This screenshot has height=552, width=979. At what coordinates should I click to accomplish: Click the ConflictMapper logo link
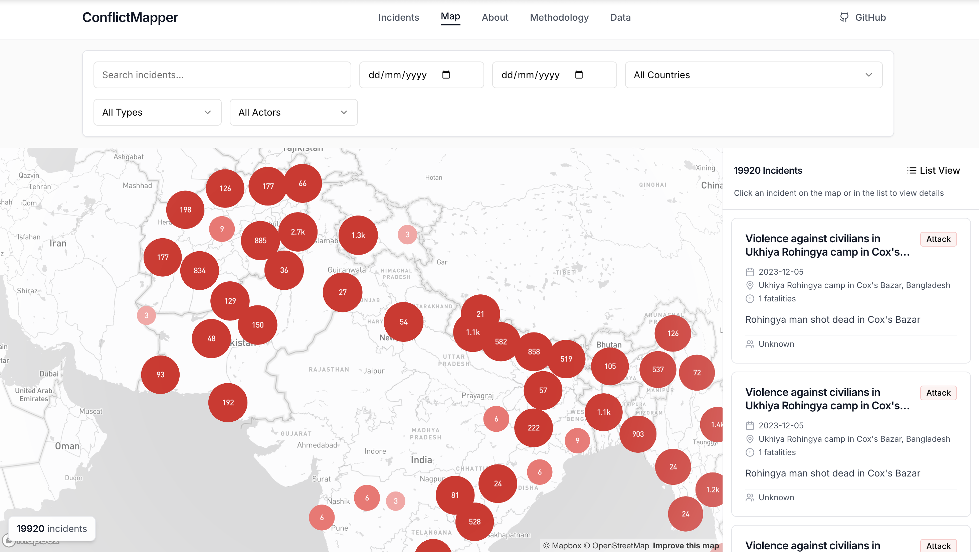[130, 17]
